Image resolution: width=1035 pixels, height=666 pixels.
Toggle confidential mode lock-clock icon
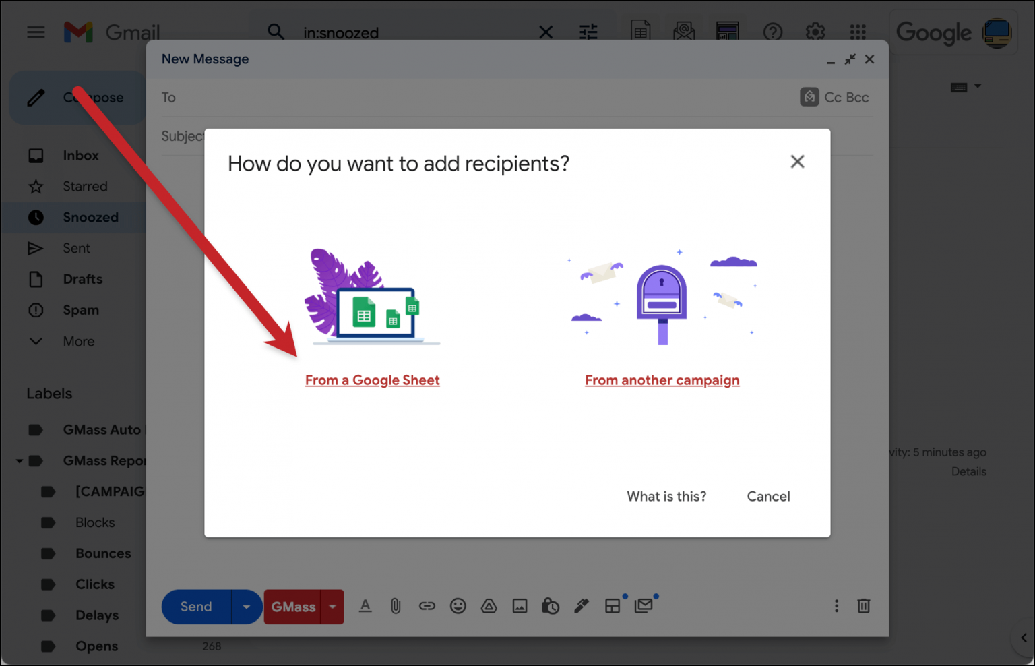pos(551,606)
